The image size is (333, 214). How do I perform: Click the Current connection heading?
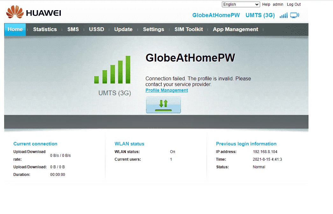pyautogui.click(x=35, y=144)
